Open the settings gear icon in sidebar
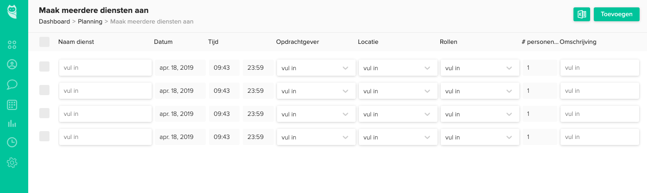This screenshot has height=193, width=647. point(12,163)
